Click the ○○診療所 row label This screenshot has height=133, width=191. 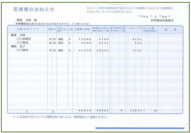24,39
